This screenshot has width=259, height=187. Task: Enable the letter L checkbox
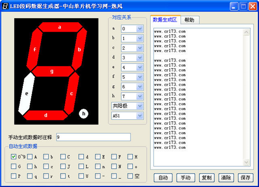[x=81, y=166]
